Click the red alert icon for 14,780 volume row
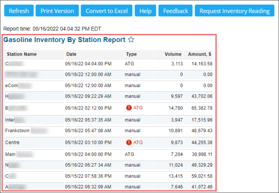Screen dimensions: 279x193 click(x=129, y=108)
